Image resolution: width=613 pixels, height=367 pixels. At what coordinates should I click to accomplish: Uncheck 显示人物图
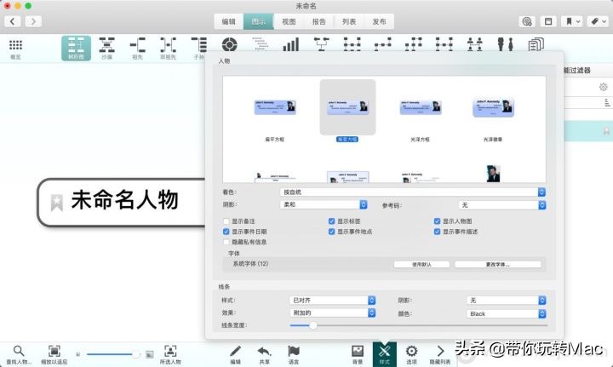pyautogui.click(x=437, y=221)
